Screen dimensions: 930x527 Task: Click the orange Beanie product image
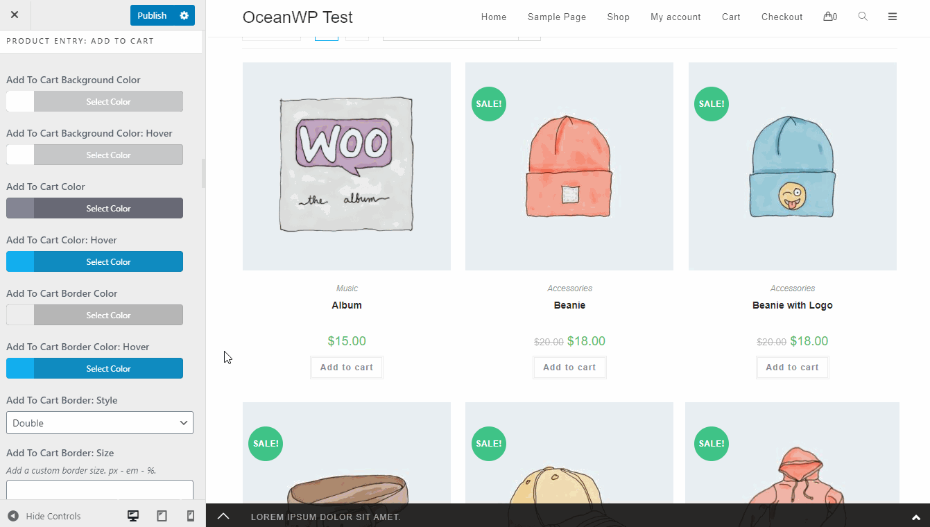pos(569,166)
